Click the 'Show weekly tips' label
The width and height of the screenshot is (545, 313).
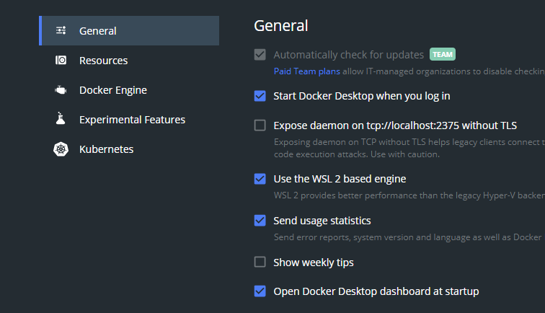(x=314, y=263)
